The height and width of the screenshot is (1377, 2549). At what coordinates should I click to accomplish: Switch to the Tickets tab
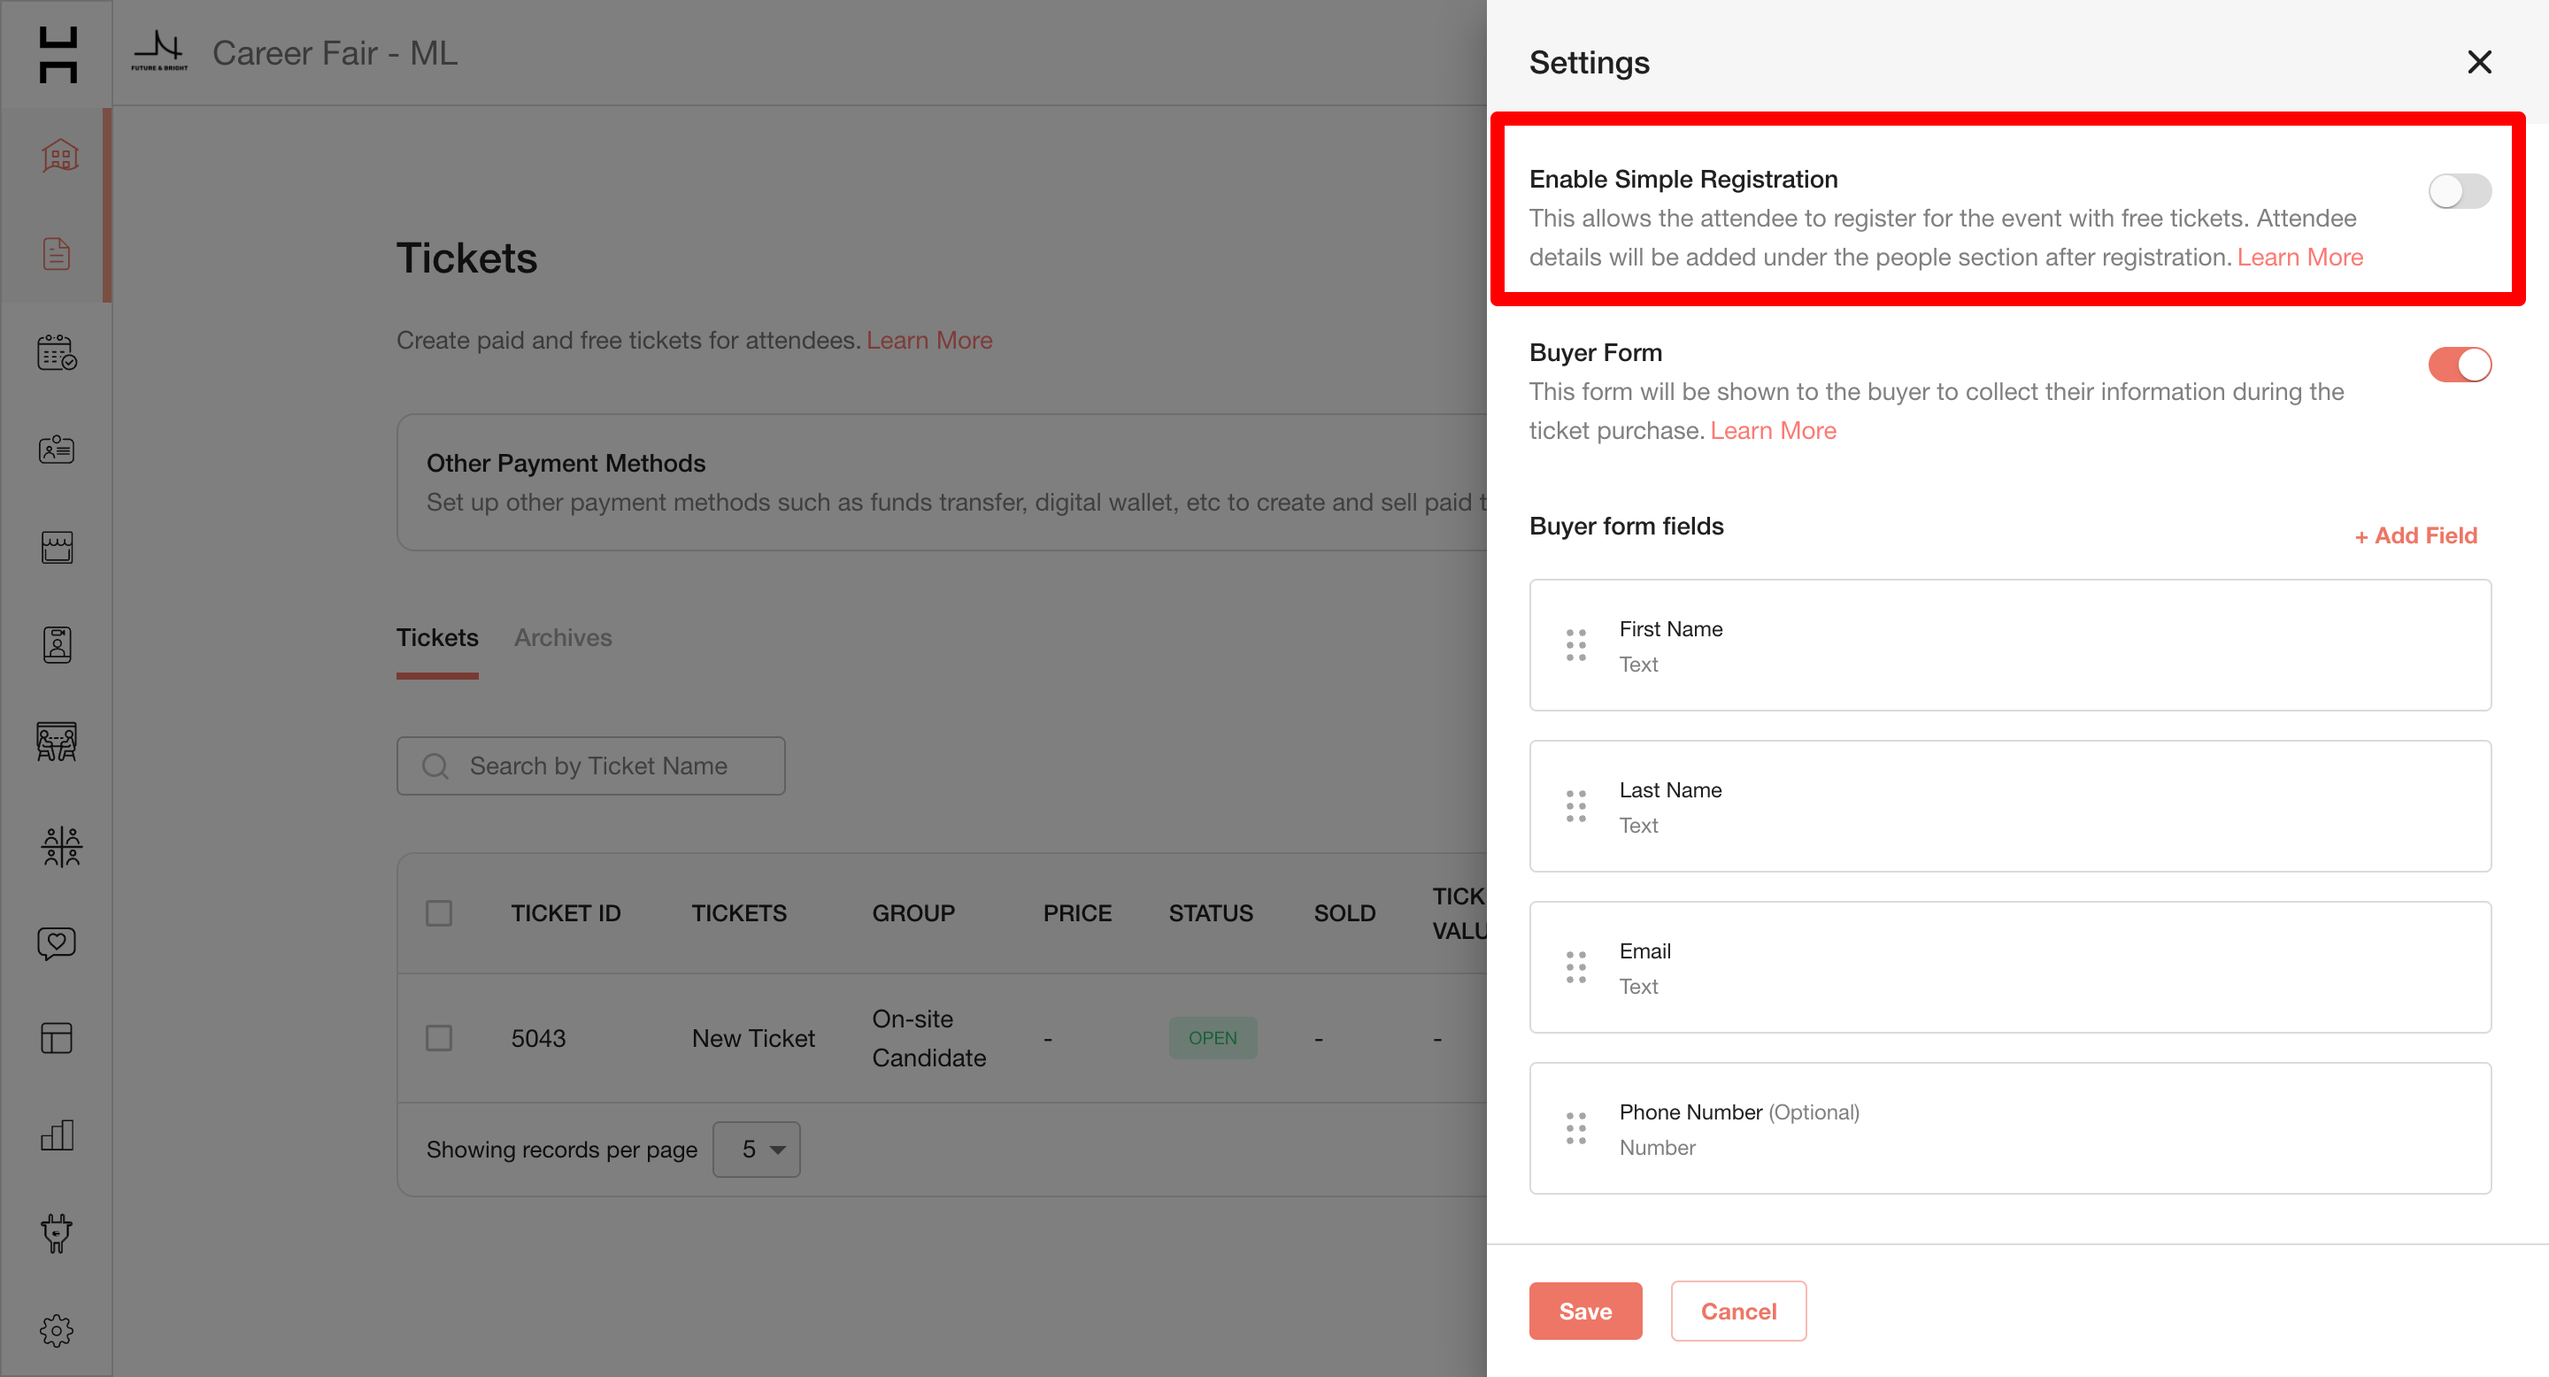coord(437,638)
